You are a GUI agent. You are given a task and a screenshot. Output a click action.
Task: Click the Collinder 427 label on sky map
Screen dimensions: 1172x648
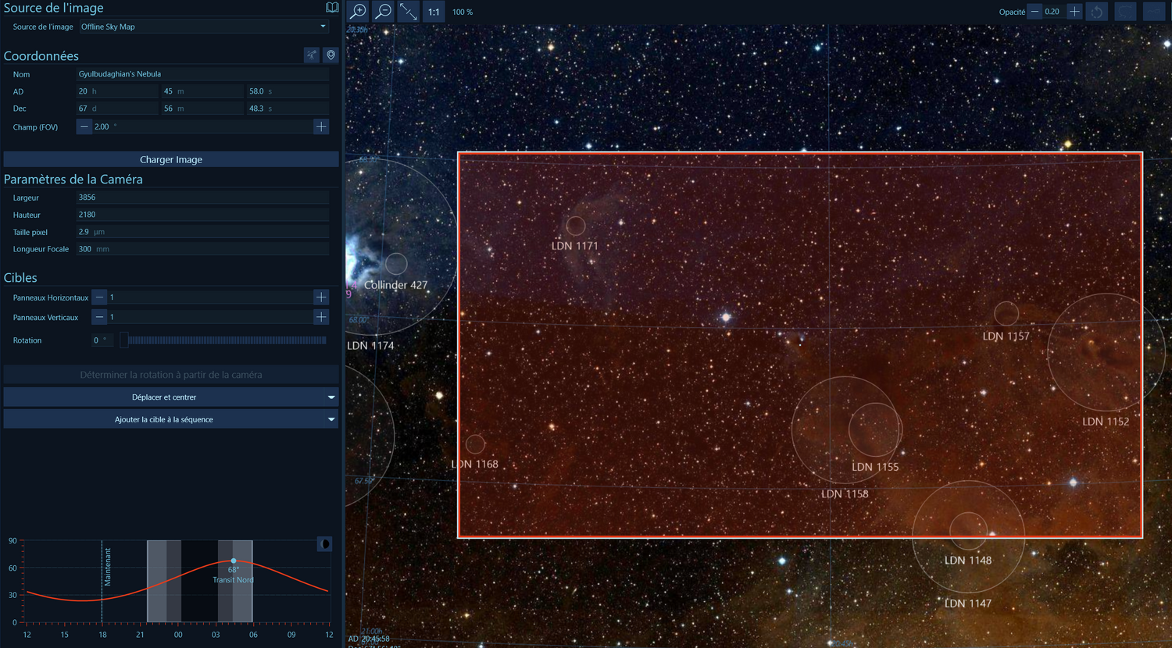point(396,285)
